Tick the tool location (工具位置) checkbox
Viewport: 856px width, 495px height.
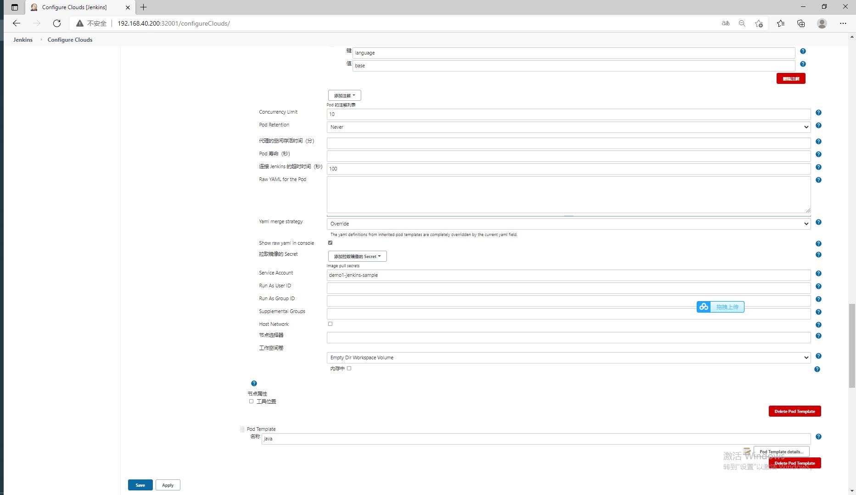click(x=251, y=401)
